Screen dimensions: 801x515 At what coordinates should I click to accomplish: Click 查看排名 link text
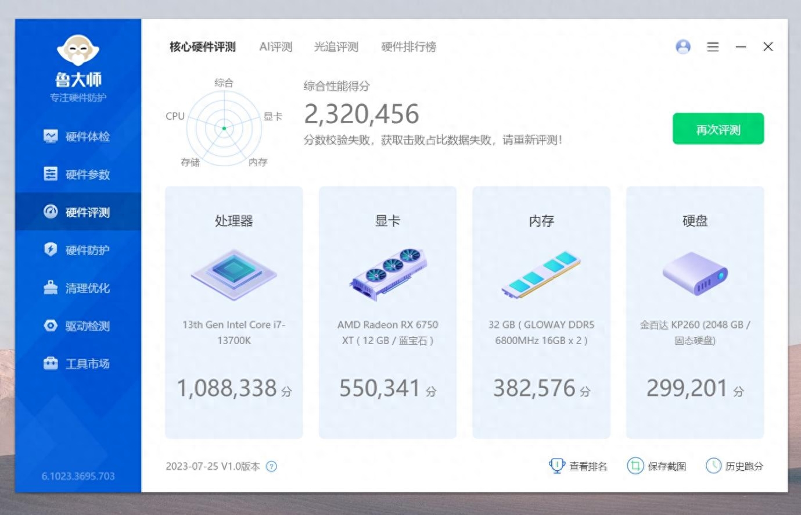(588, 466)
